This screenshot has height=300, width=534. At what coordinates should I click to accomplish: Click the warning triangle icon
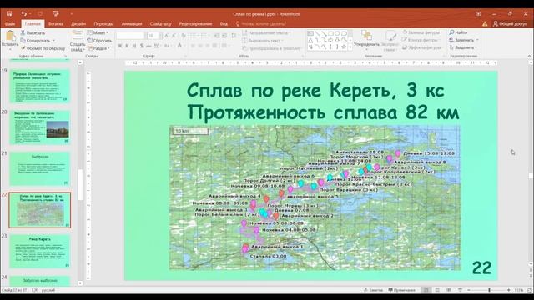pos(485,24)
